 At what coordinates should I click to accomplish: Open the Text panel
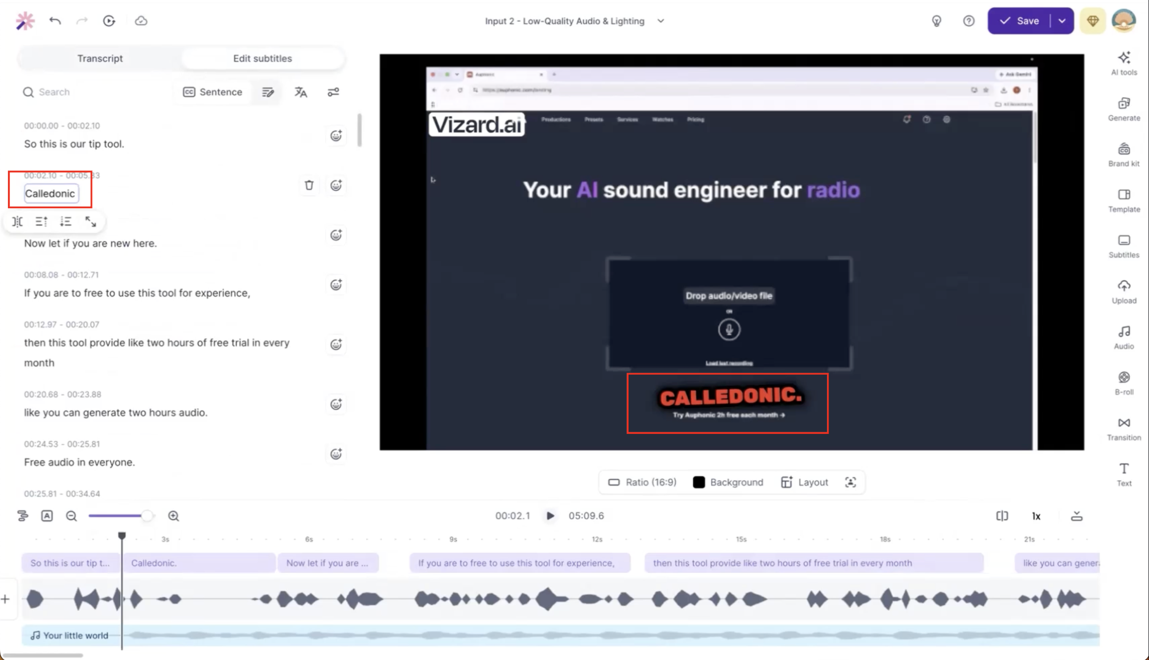[x=1124, y=475]
